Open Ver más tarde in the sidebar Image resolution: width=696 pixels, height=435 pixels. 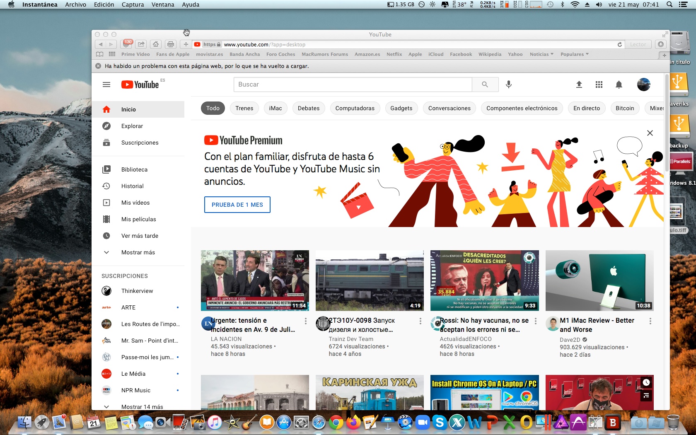click(138, 236)
